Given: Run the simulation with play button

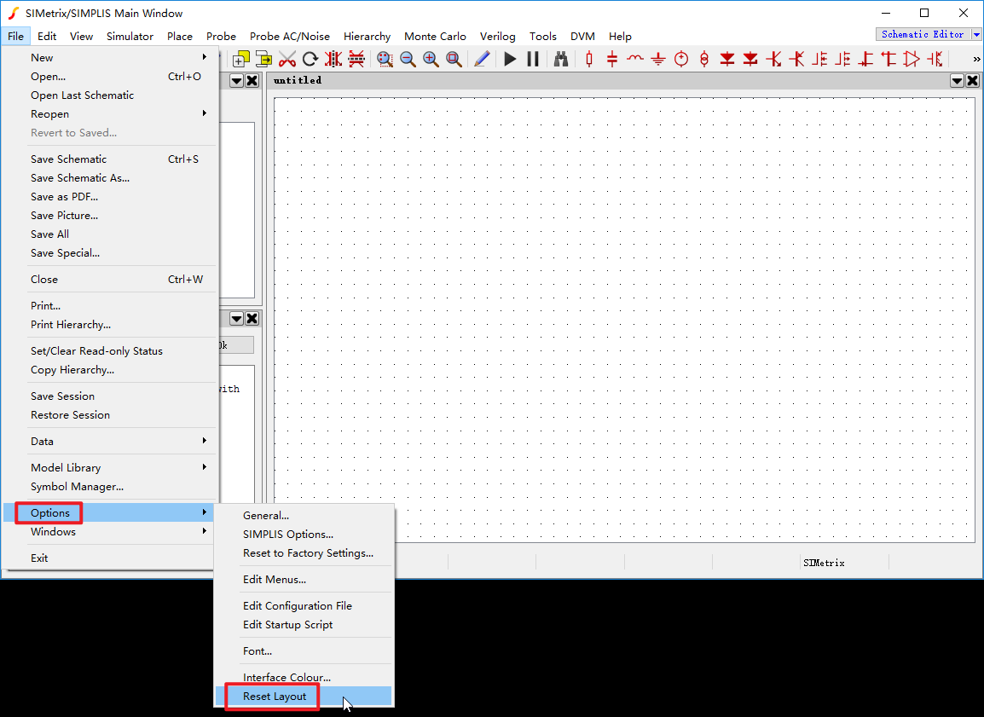Looking at the screenshot, I should [510, 59].
